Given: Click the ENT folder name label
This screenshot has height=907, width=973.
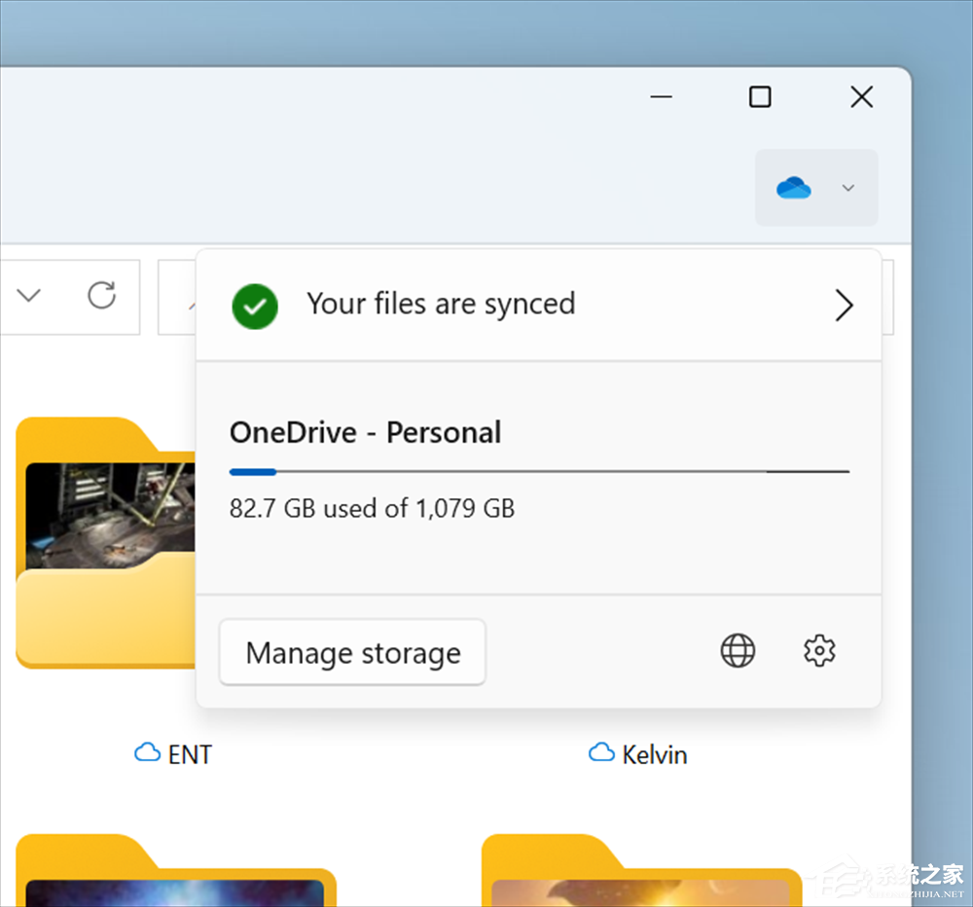Looking at the screenshot, I should pos(190,754).
